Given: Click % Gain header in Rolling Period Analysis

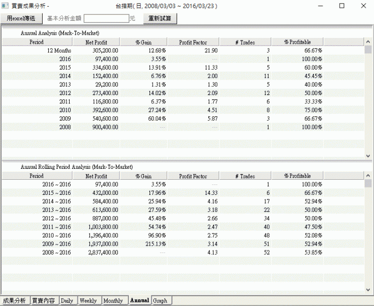Looking at the screenshot, I should [x=143, y=176].
